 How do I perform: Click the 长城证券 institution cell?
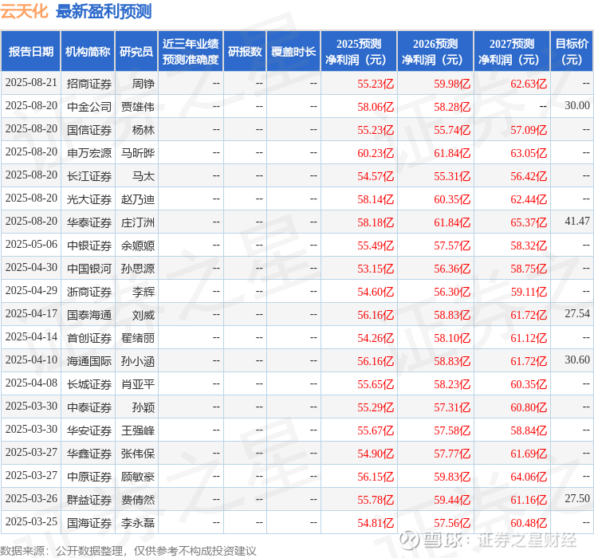(x=89, y=383)
